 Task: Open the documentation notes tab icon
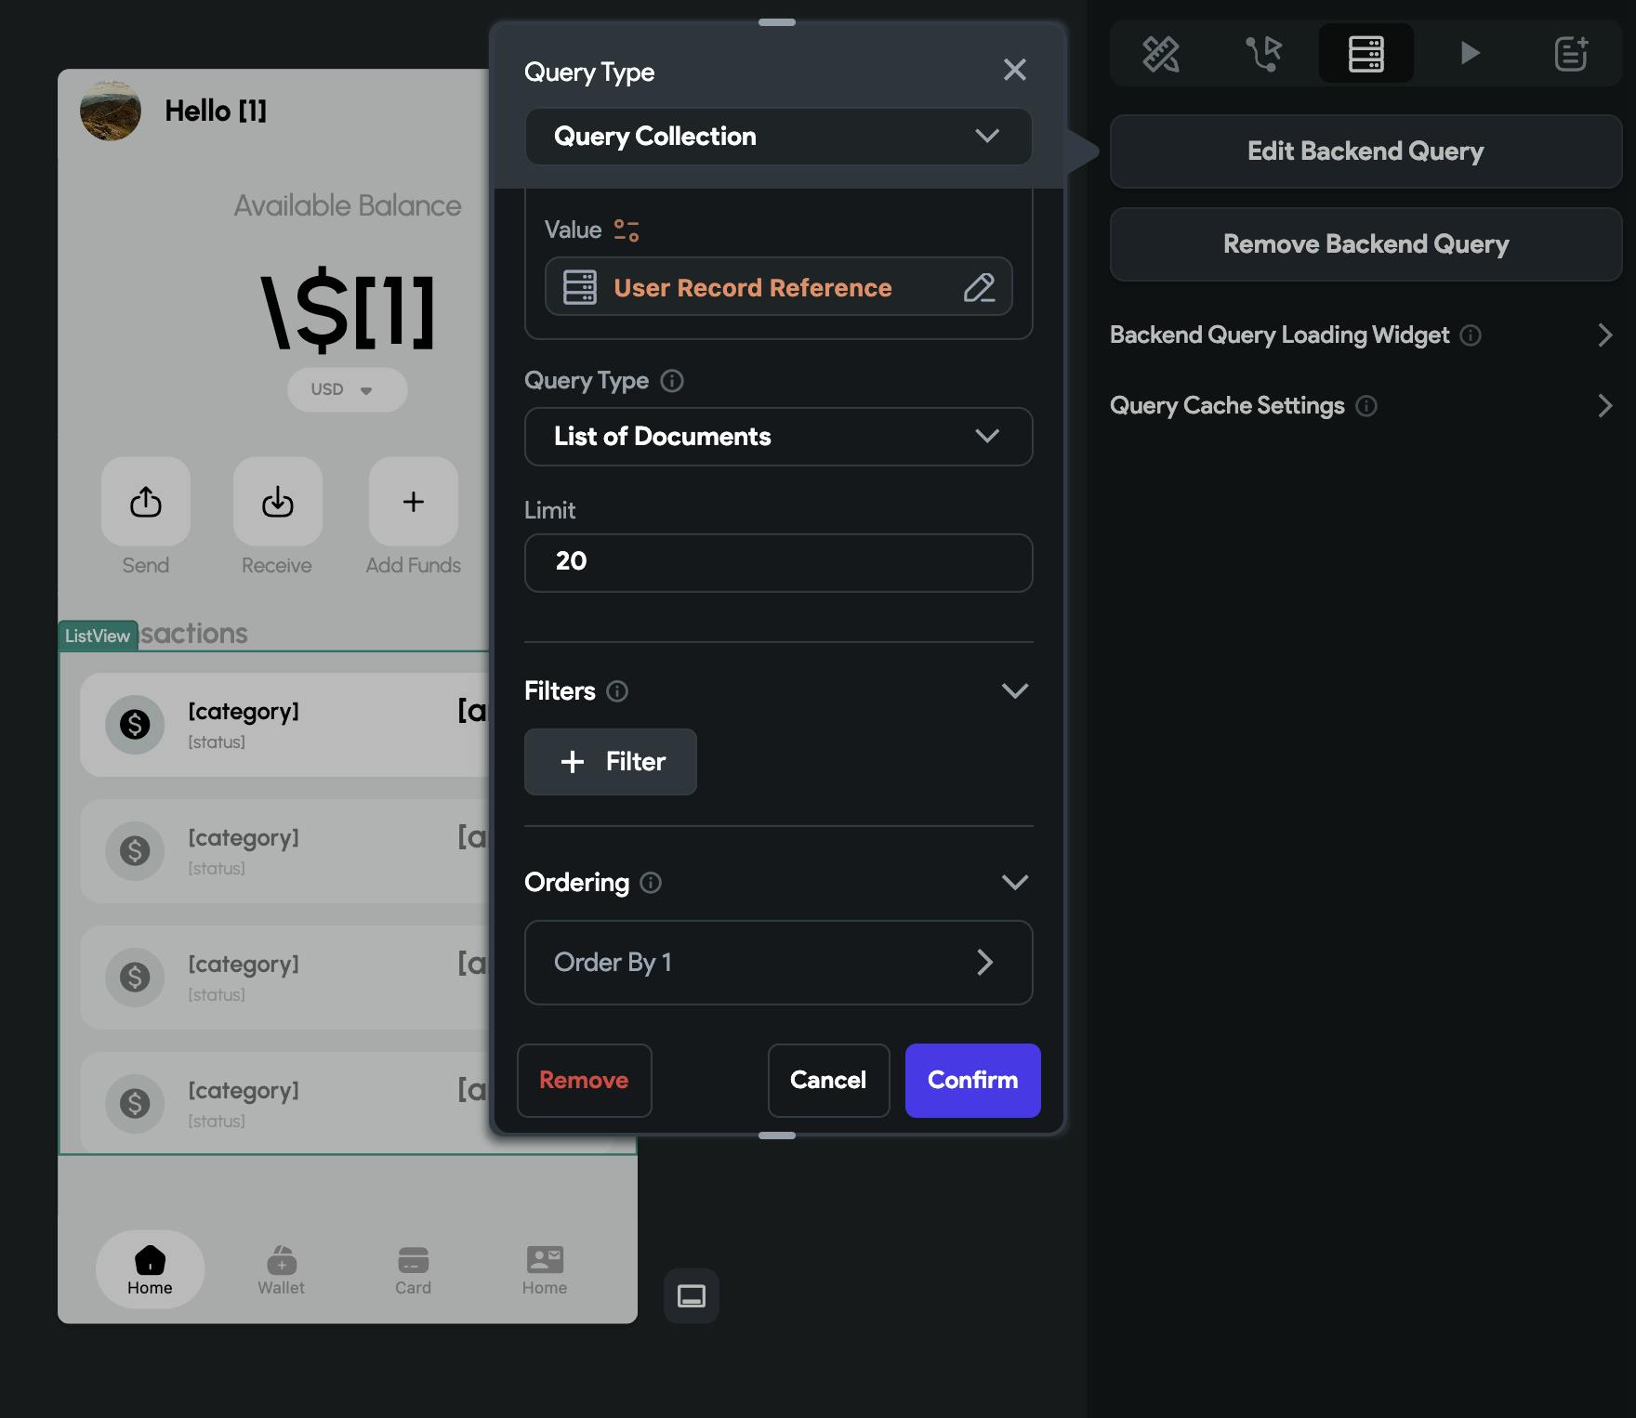coord(1571,53)
